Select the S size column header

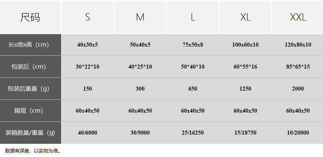tap(88, 17)
